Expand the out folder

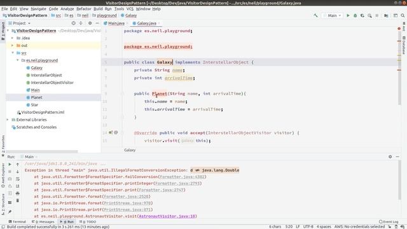pyautogui.click(x=12, y=45)
